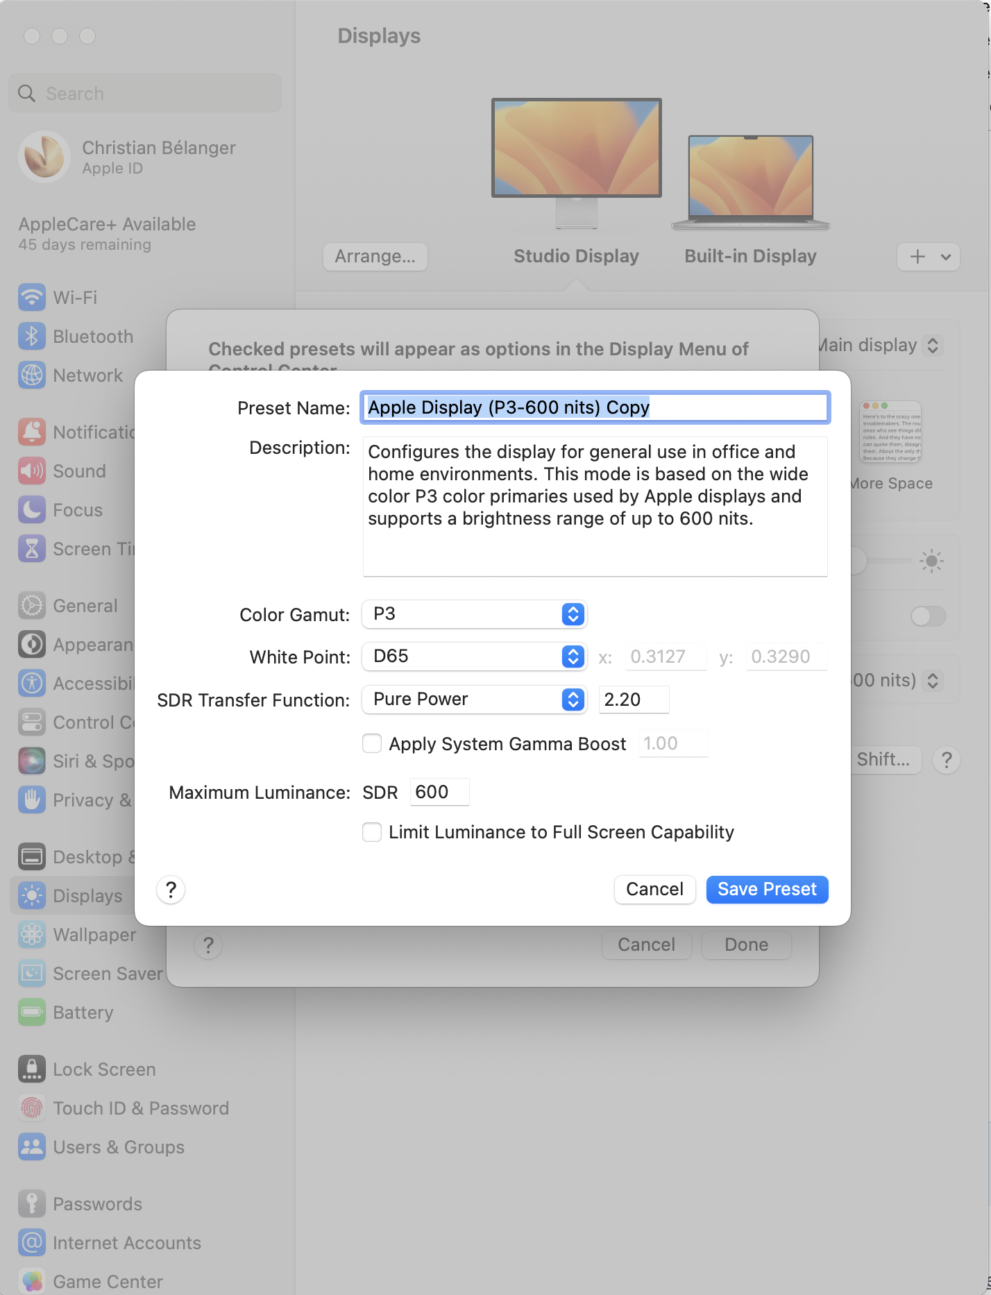The image size is (991, 1295).
Task: Click the Studio Display monitor thumbnail
Action: (576, 163)
